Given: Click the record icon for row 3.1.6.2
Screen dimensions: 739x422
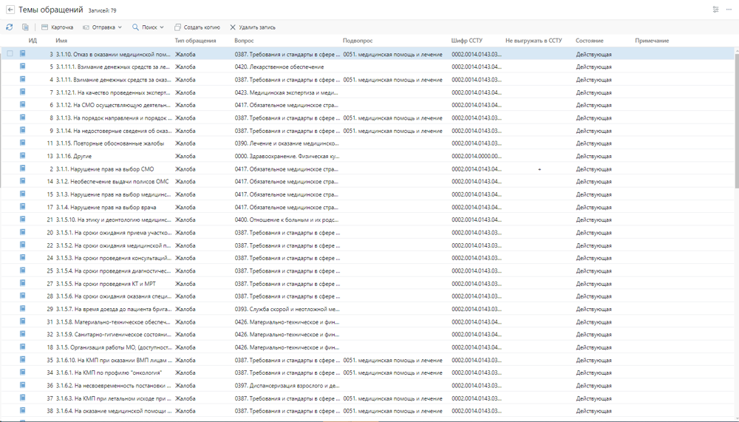Looking at the screenshot, I should (x=23, y=386).
